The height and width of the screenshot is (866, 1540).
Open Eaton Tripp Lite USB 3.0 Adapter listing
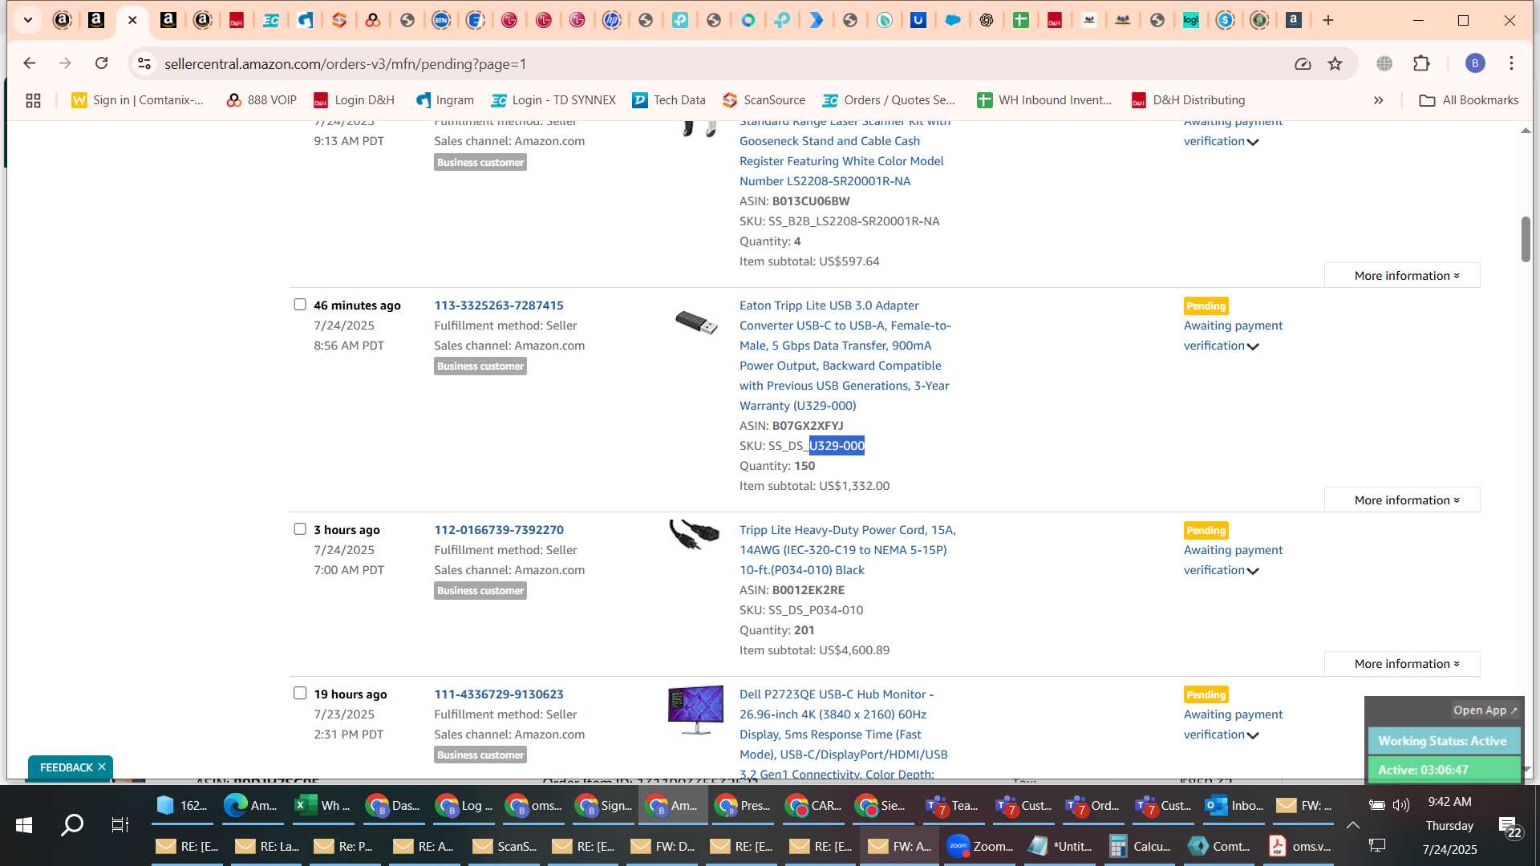coord(845,355)
